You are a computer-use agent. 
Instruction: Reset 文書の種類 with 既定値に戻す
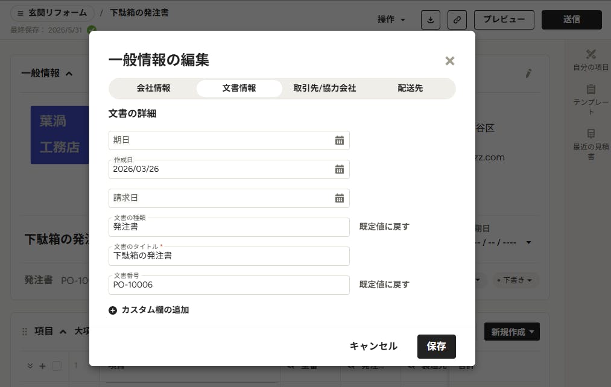[384, 227]
